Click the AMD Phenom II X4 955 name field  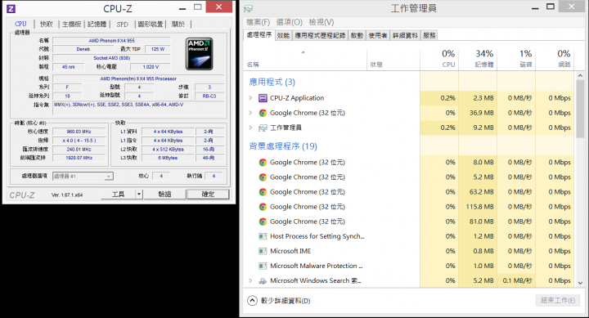(111, 41)
